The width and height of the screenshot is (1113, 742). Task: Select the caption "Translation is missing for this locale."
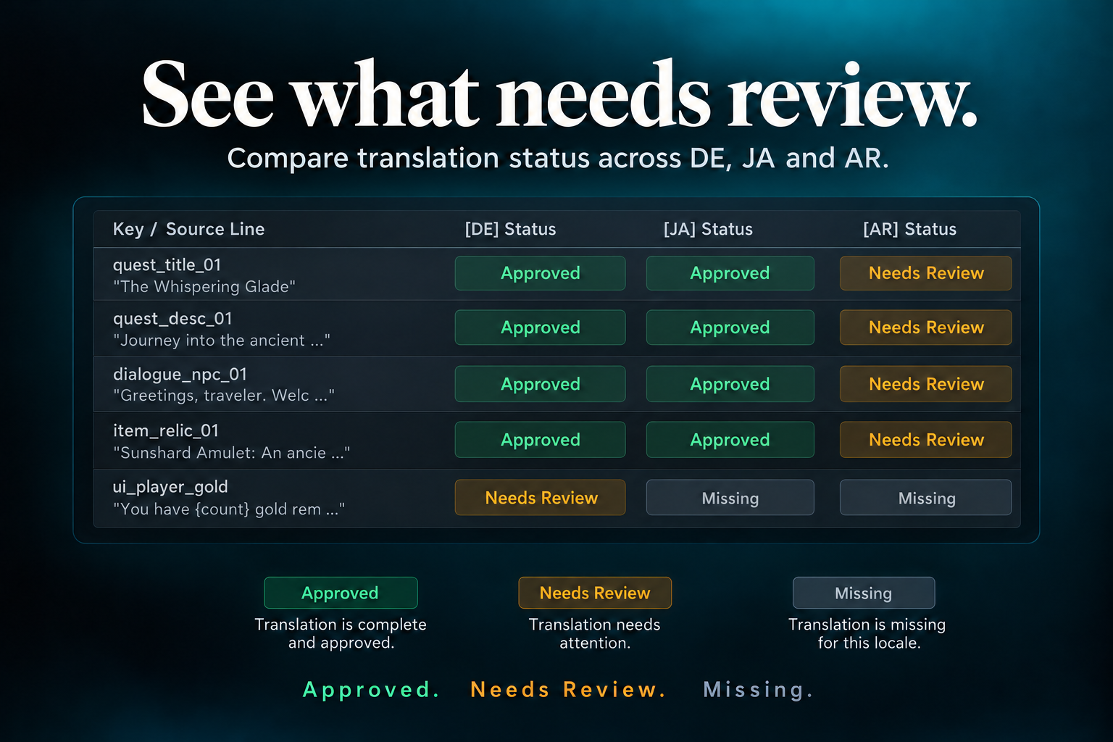coord(867,633)
